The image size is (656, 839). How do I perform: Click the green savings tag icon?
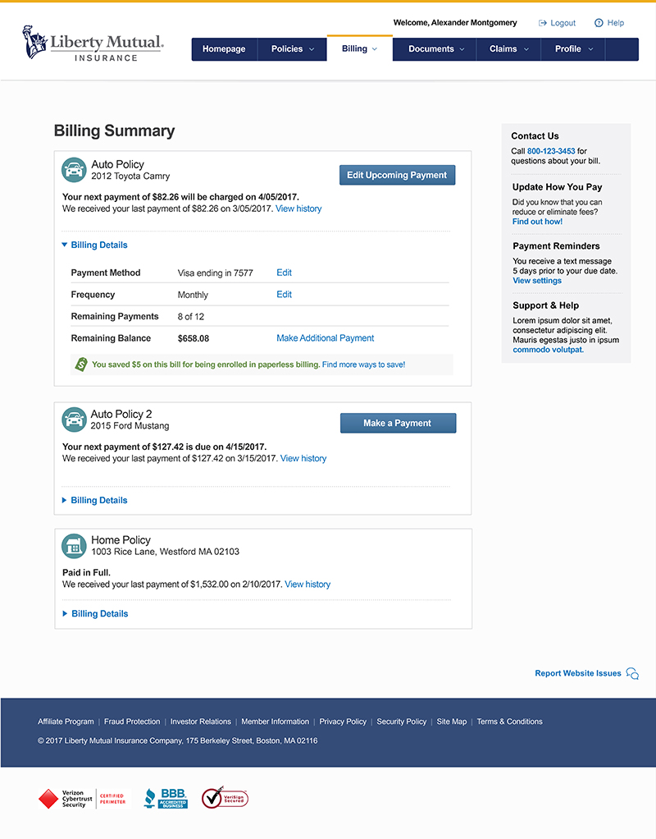click(x=80, y=364)
